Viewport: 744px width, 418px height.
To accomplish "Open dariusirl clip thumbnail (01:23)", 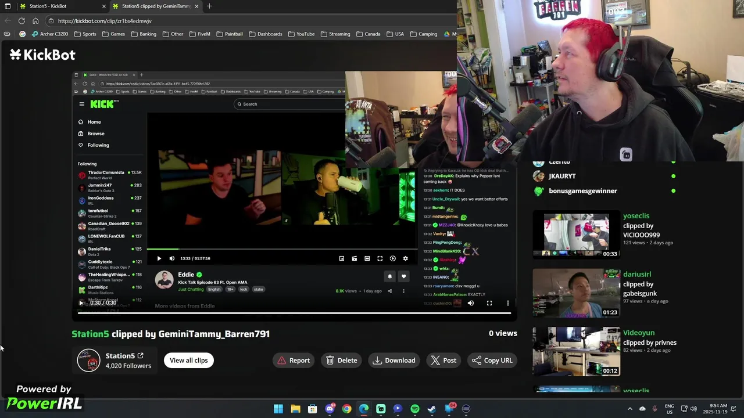I will pyautogui.click(x=577, y=293).
